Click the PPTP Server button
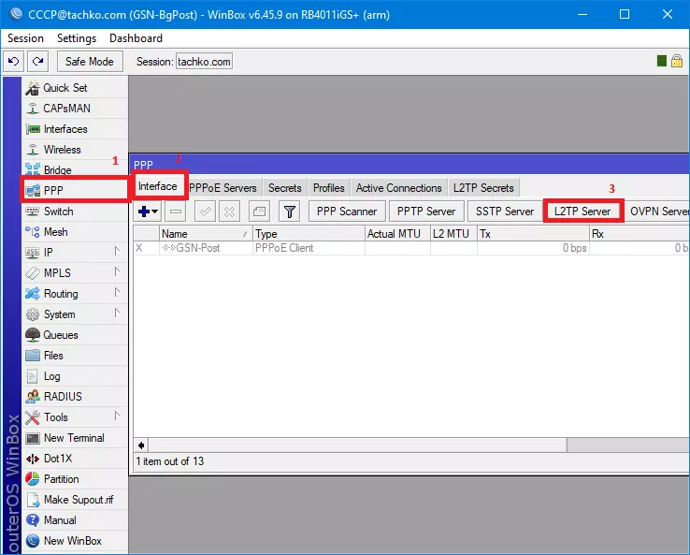 (426, 212)
